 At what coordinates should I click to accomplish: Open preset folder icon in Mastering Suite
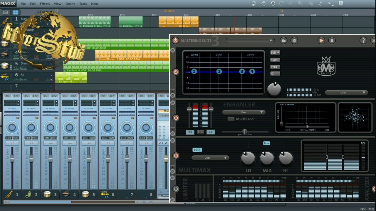point(283,41)
